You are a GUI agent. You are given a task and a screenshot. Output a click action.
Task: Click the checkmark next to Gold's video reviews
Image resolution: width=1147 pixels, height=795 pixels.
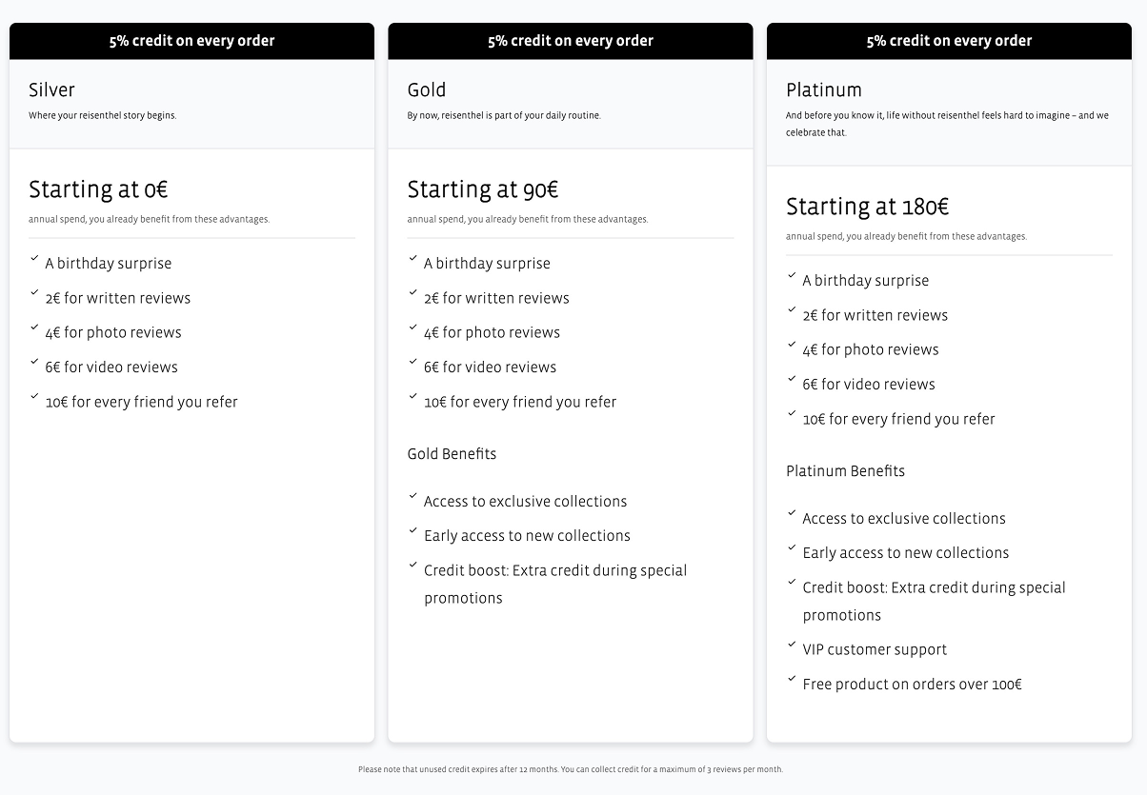click(x=413, y=362)
